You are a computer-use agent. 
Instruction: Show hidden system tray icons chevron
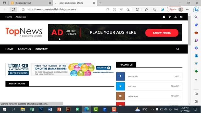[153, 109]
